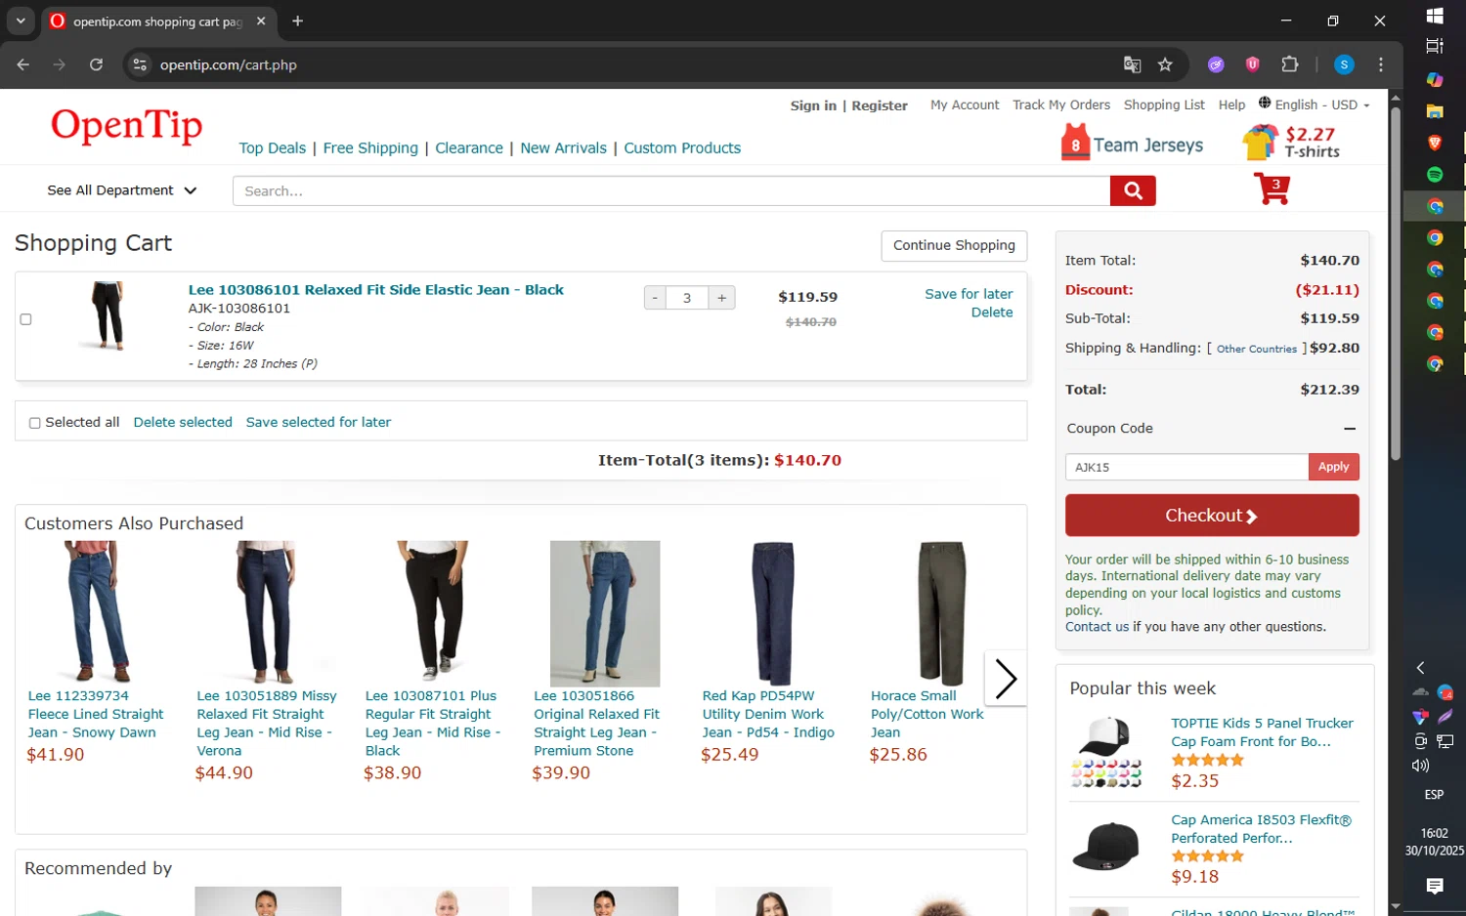Open the volume icon in system tray

[1420, 766]
